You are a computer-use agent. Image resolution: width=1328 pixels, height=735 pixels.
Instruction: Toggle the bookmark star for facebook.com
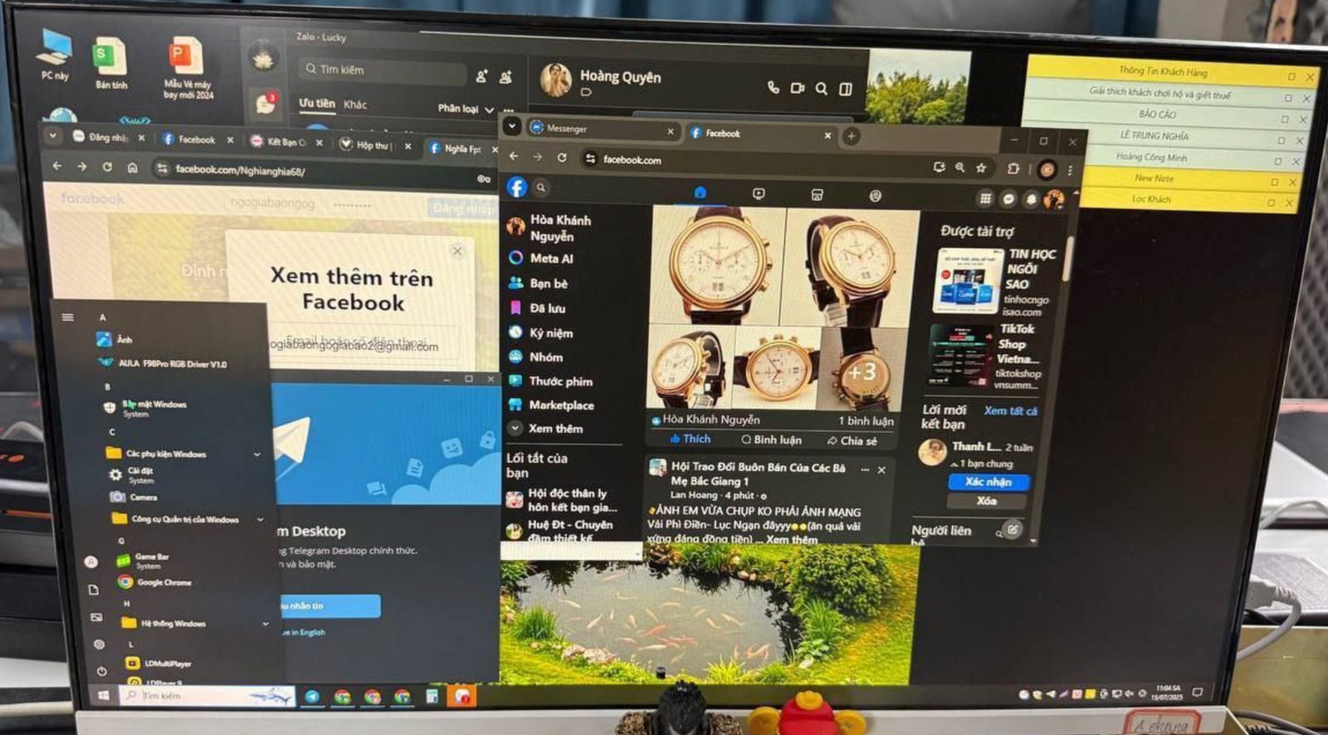click(x=981, y=168)
